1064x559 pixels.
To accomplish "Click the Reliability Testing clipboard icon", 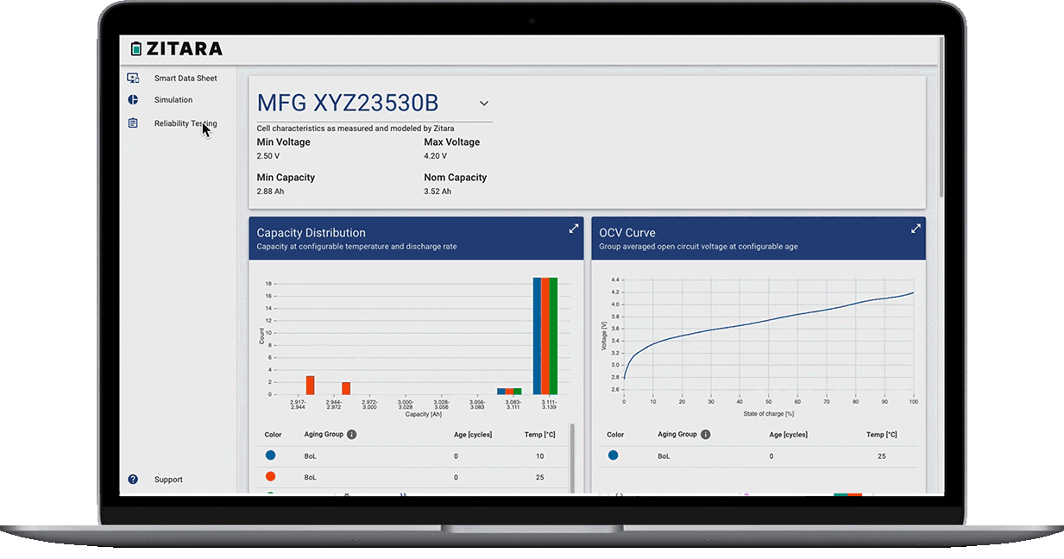I will (133, 123).
